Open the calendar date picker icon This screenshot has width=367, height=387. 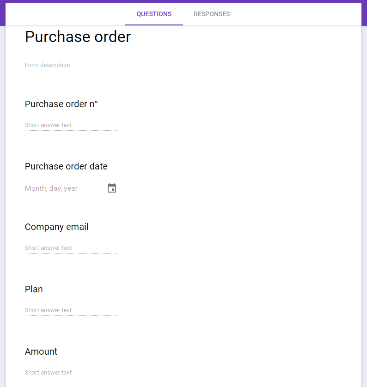[112, 188]
